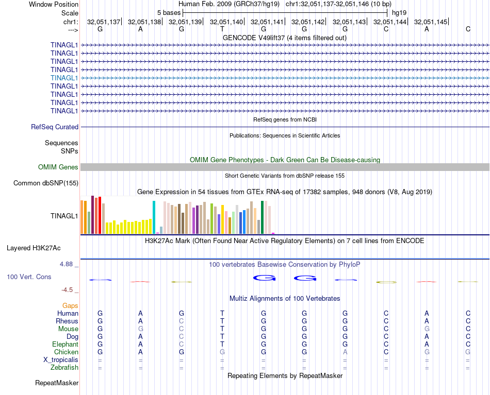Viewport: 490px width, 395px height.
Task: Click the first large blue G conservation logo
Action: tap(264, 278)
